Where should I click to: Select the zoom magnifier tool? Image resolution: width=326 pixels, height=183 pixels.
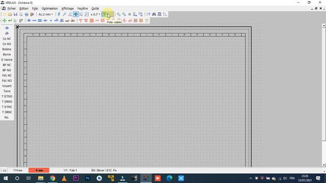[x=65, y=14]
